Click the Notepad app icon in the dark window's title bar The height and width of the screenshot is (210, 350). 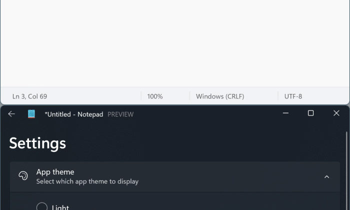coord(31,114)
